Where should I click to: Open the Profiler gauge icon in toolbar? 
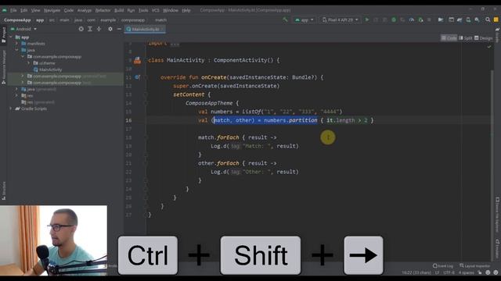point(412,20)
